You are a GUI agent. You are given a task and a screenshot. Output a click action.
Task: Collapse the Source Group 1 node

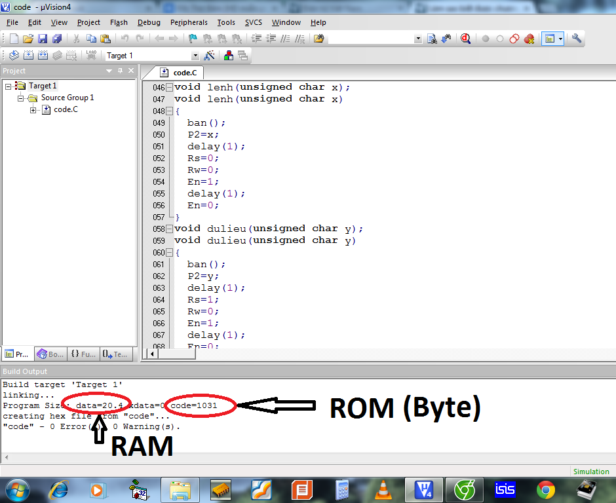pyautogui.click(x=21, y=98)
